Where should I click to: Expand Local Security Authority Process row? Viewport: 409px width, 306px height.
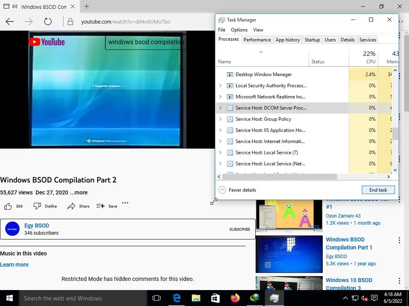220,86
